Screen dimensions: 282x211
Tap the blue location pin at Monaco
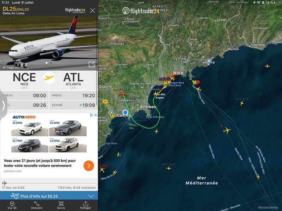click(x=209, y=62)
